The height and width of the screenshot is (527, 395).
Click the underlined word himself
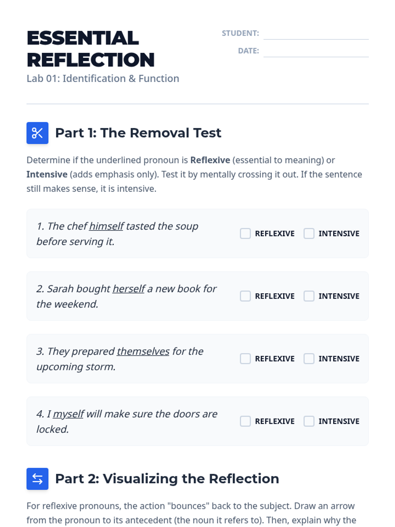coord(106,226)
